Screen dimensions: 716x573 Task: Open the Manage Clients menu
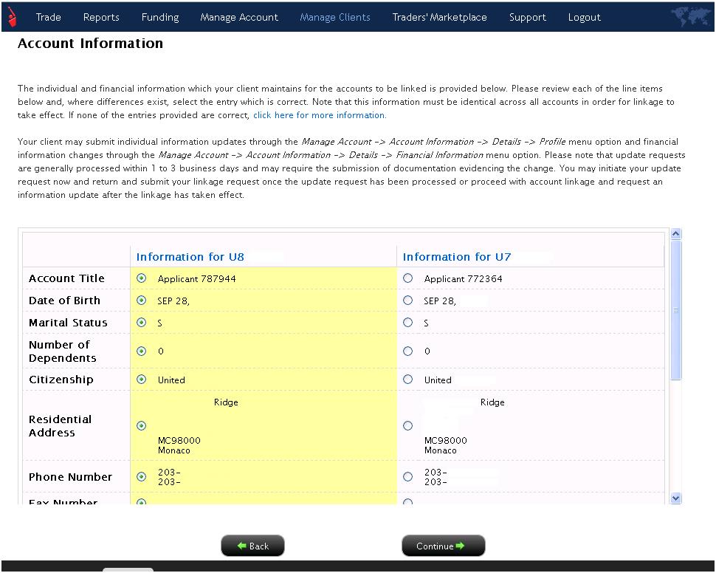click(x=334, y=18)
